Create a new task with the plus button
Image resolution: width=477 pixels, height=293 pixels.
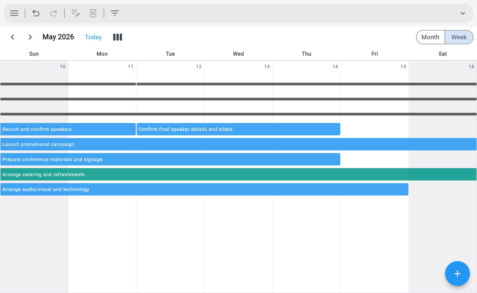click(457, 273)
